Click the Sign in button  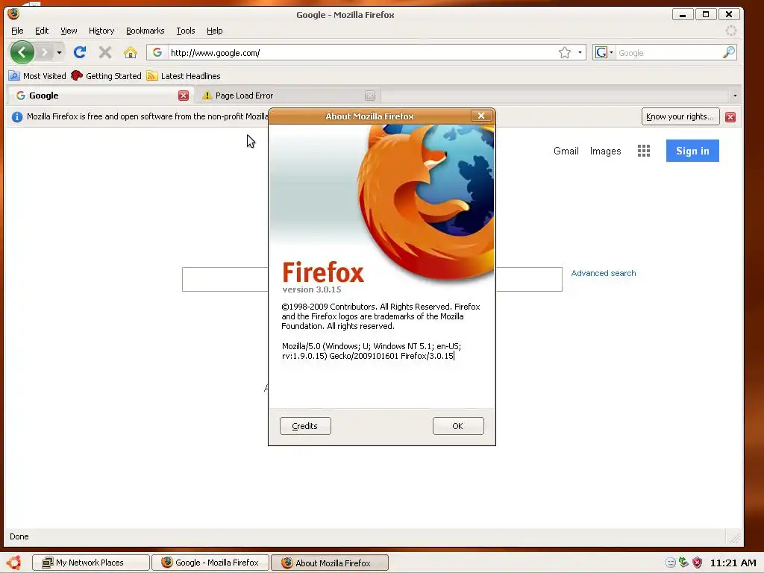692,151
